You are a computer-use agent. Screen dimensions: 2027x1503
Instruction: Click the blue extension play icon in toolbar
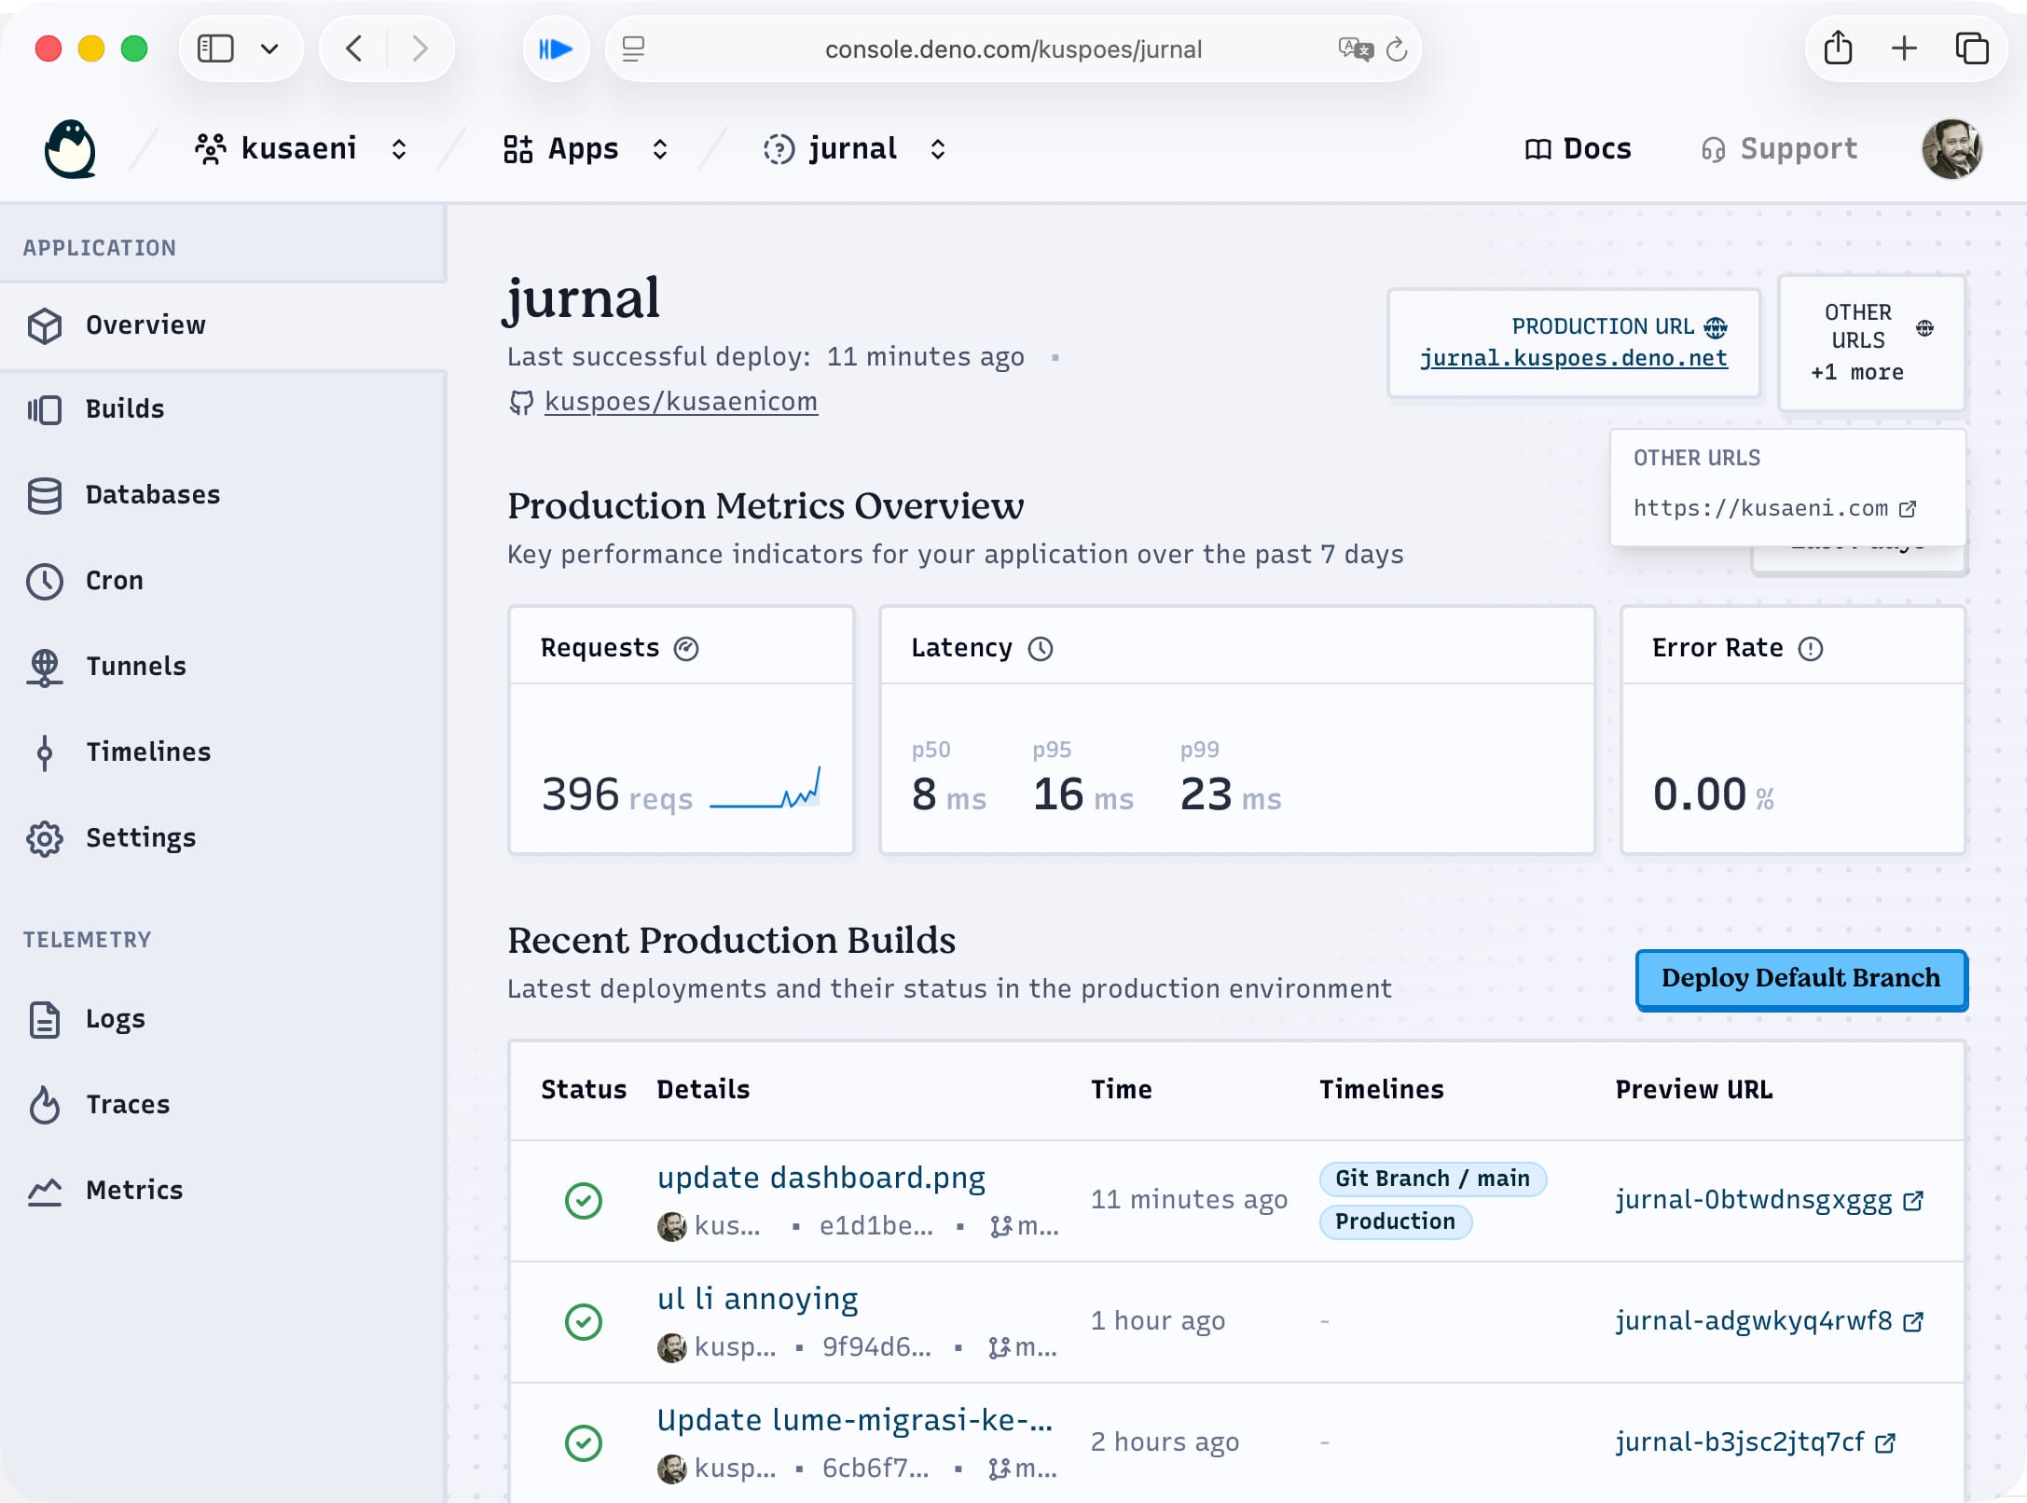point(556,48)
